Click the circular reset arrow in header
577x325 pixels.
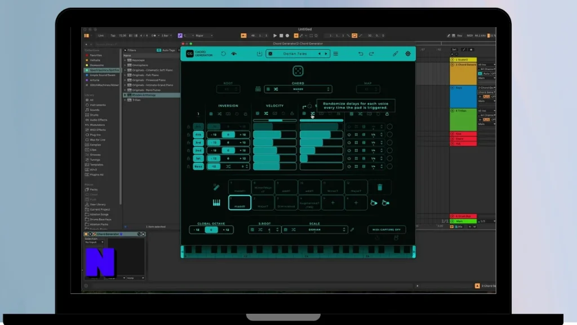[223, 54]
